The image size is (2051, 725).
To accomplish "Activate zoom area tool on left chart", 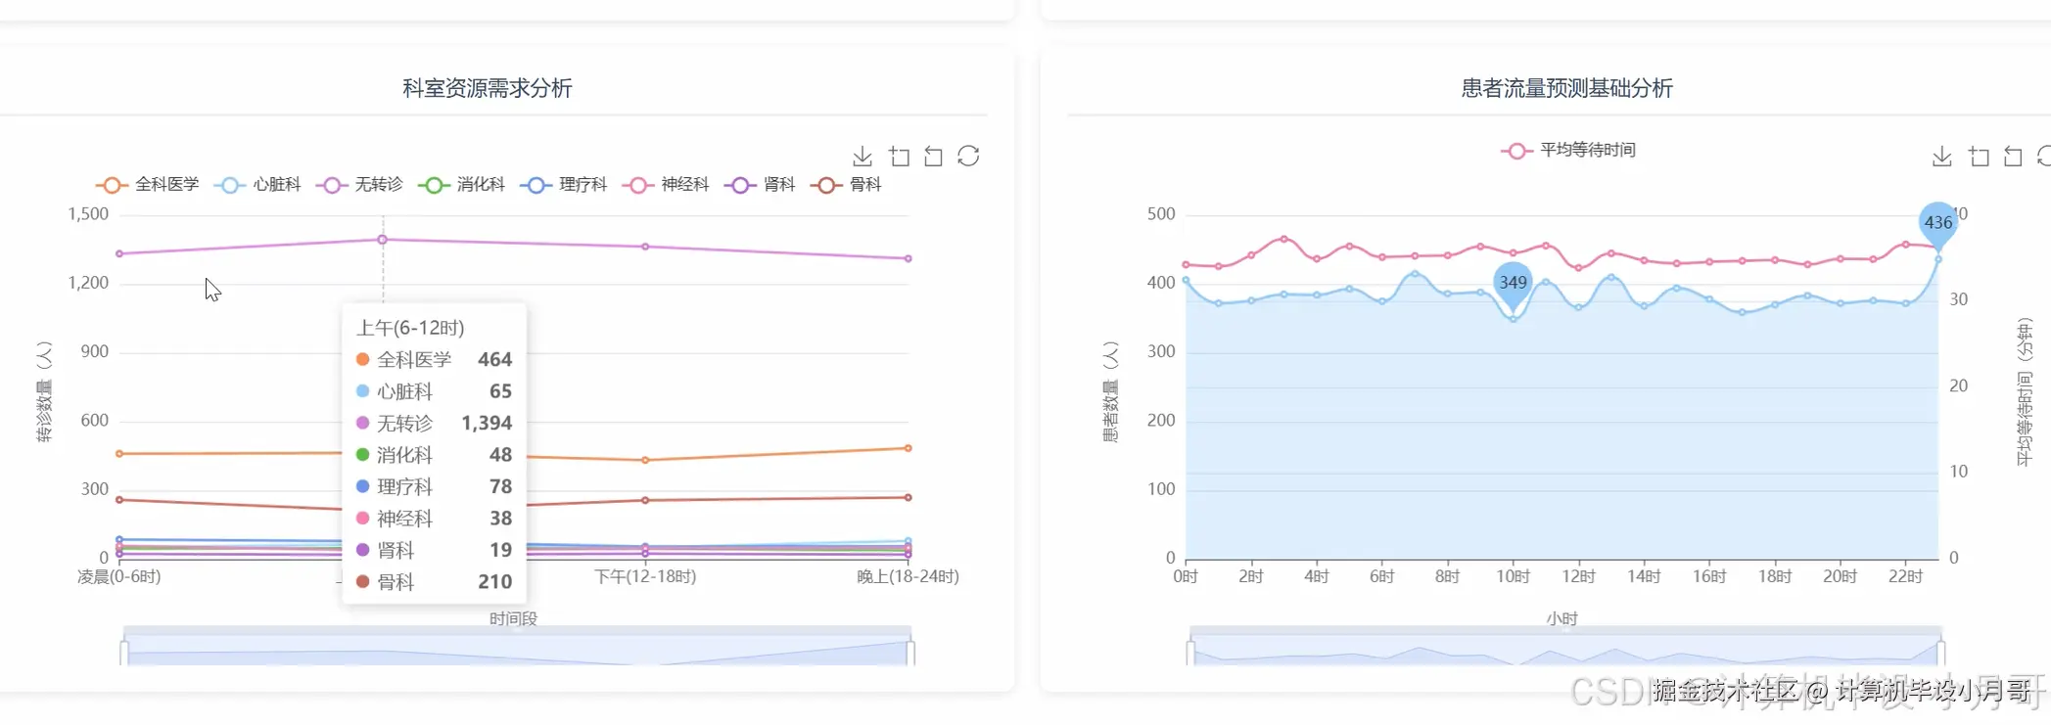I will 899,157.
